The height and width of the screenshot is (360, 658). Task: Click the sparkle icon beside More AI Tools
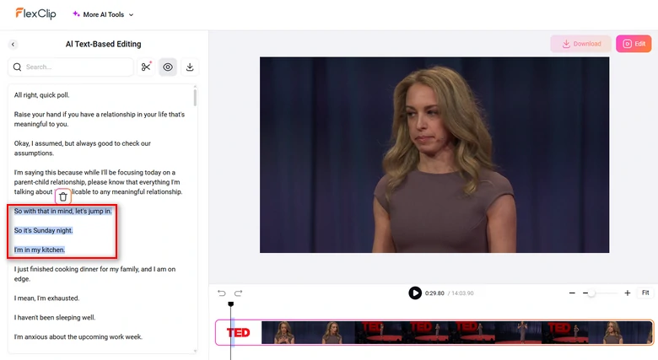click(76, 13)
